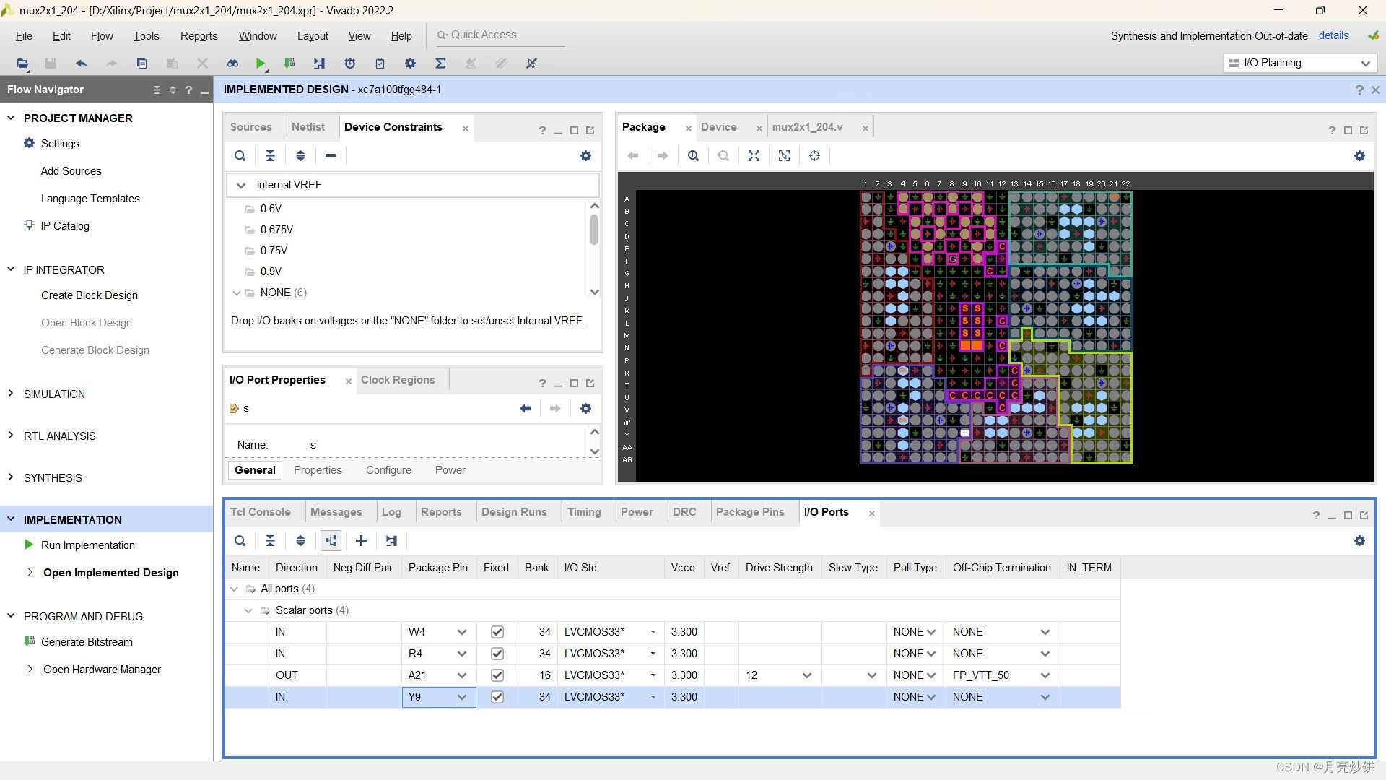Open Package Pin dropdown for W4

[462, 632]
